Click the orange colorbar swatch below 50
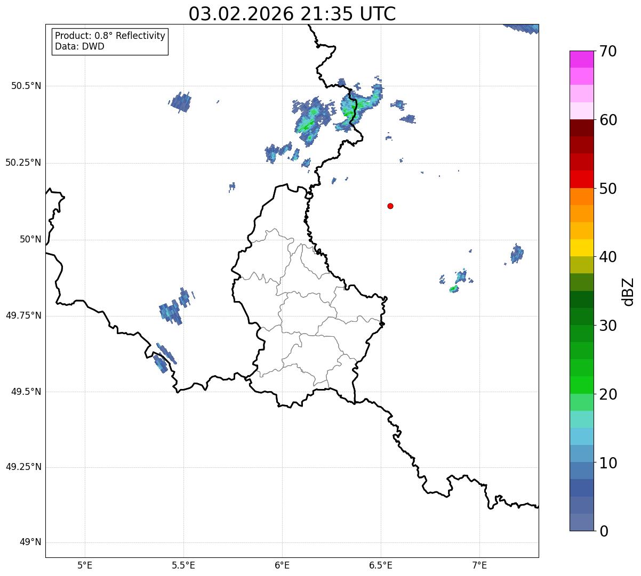The image size is (641, 576). (x=581, y=197)
